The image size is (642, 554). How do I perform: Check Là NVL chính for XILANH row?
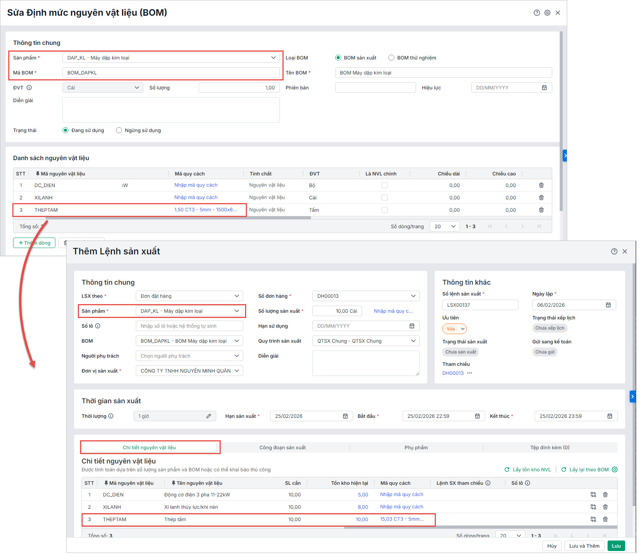point(384,198)
